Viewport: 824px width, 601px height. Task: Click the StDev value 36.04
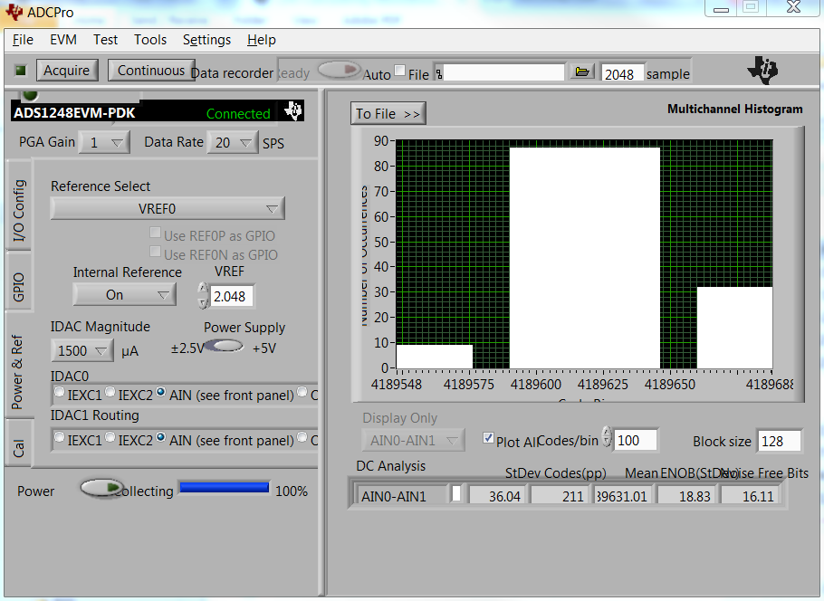pyautogui.click(x=496, y=496)
